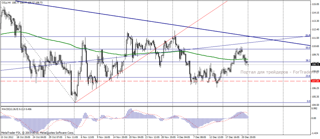
Task: Click the ForTrader.ru watermark text
Action: tap(279, 72)
